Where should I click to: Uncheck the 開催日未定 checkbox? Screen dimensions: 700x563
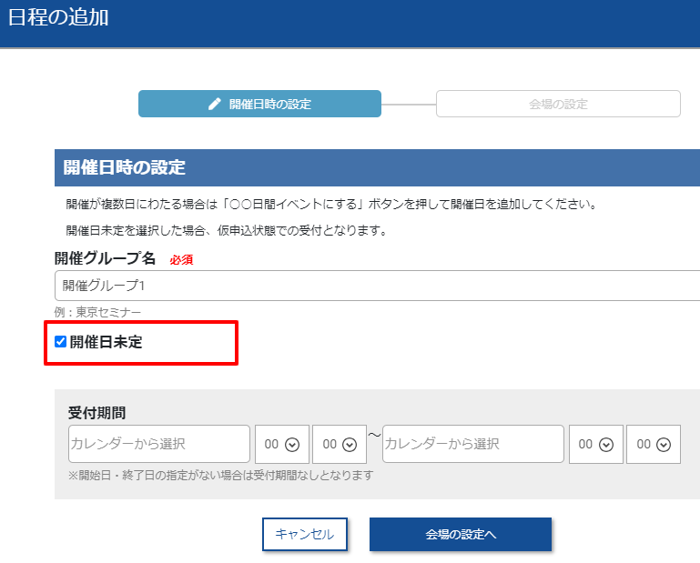60,342
